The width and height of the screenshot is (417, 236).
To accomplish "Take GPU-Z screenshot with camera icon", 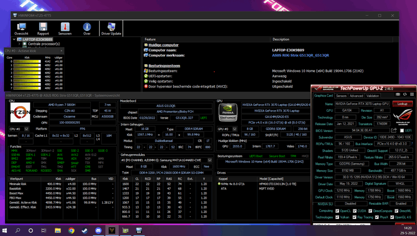I will coord(398,95).
